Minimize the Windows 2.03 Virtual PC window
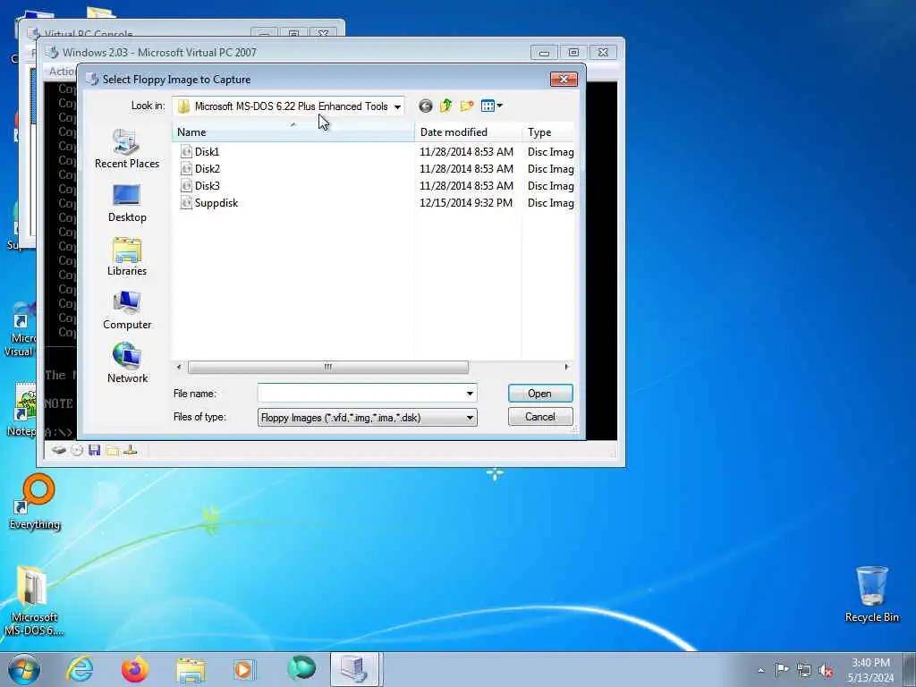The width and height of the screenshot is (916, 687). click(544, 52)
